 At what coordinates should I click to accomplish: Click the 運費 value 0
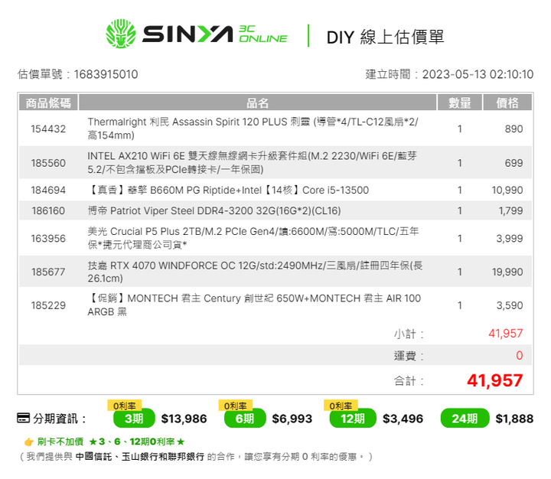[x=520, y=355]
